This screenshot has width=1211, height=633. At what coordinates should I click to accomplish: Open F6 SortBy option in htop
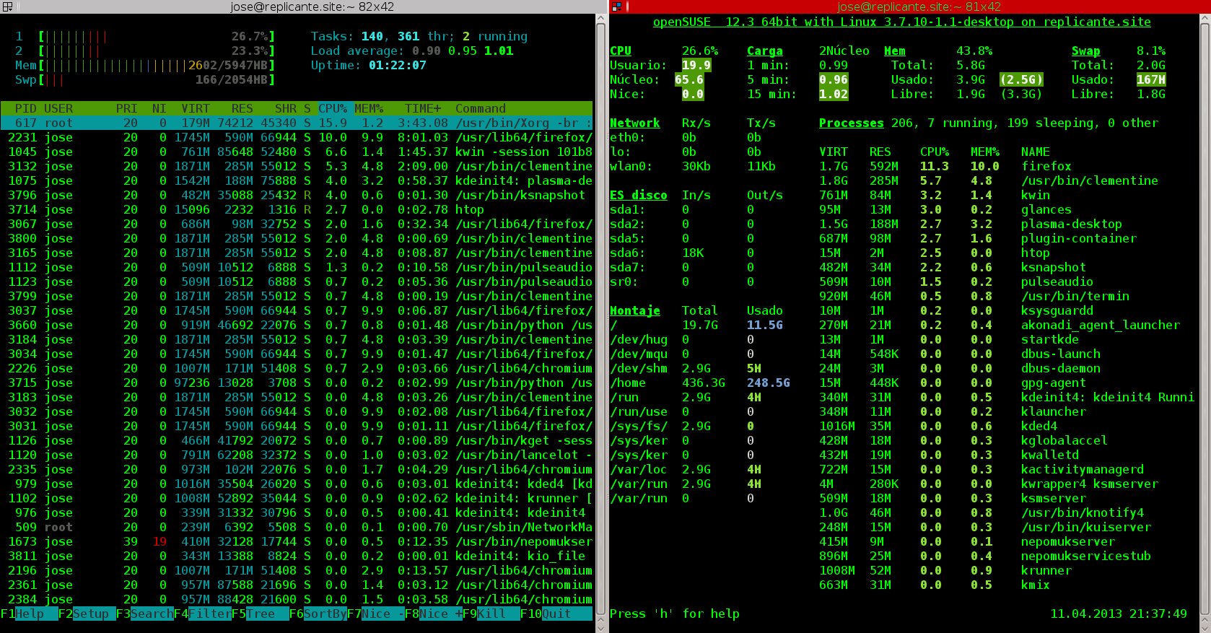click(318, 614)
